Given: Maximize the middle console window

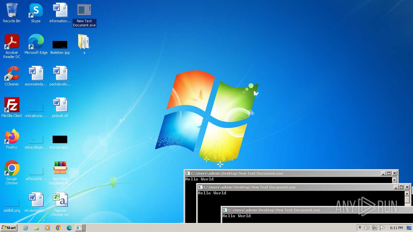Looking at the screenshot, I should (401, 187).
